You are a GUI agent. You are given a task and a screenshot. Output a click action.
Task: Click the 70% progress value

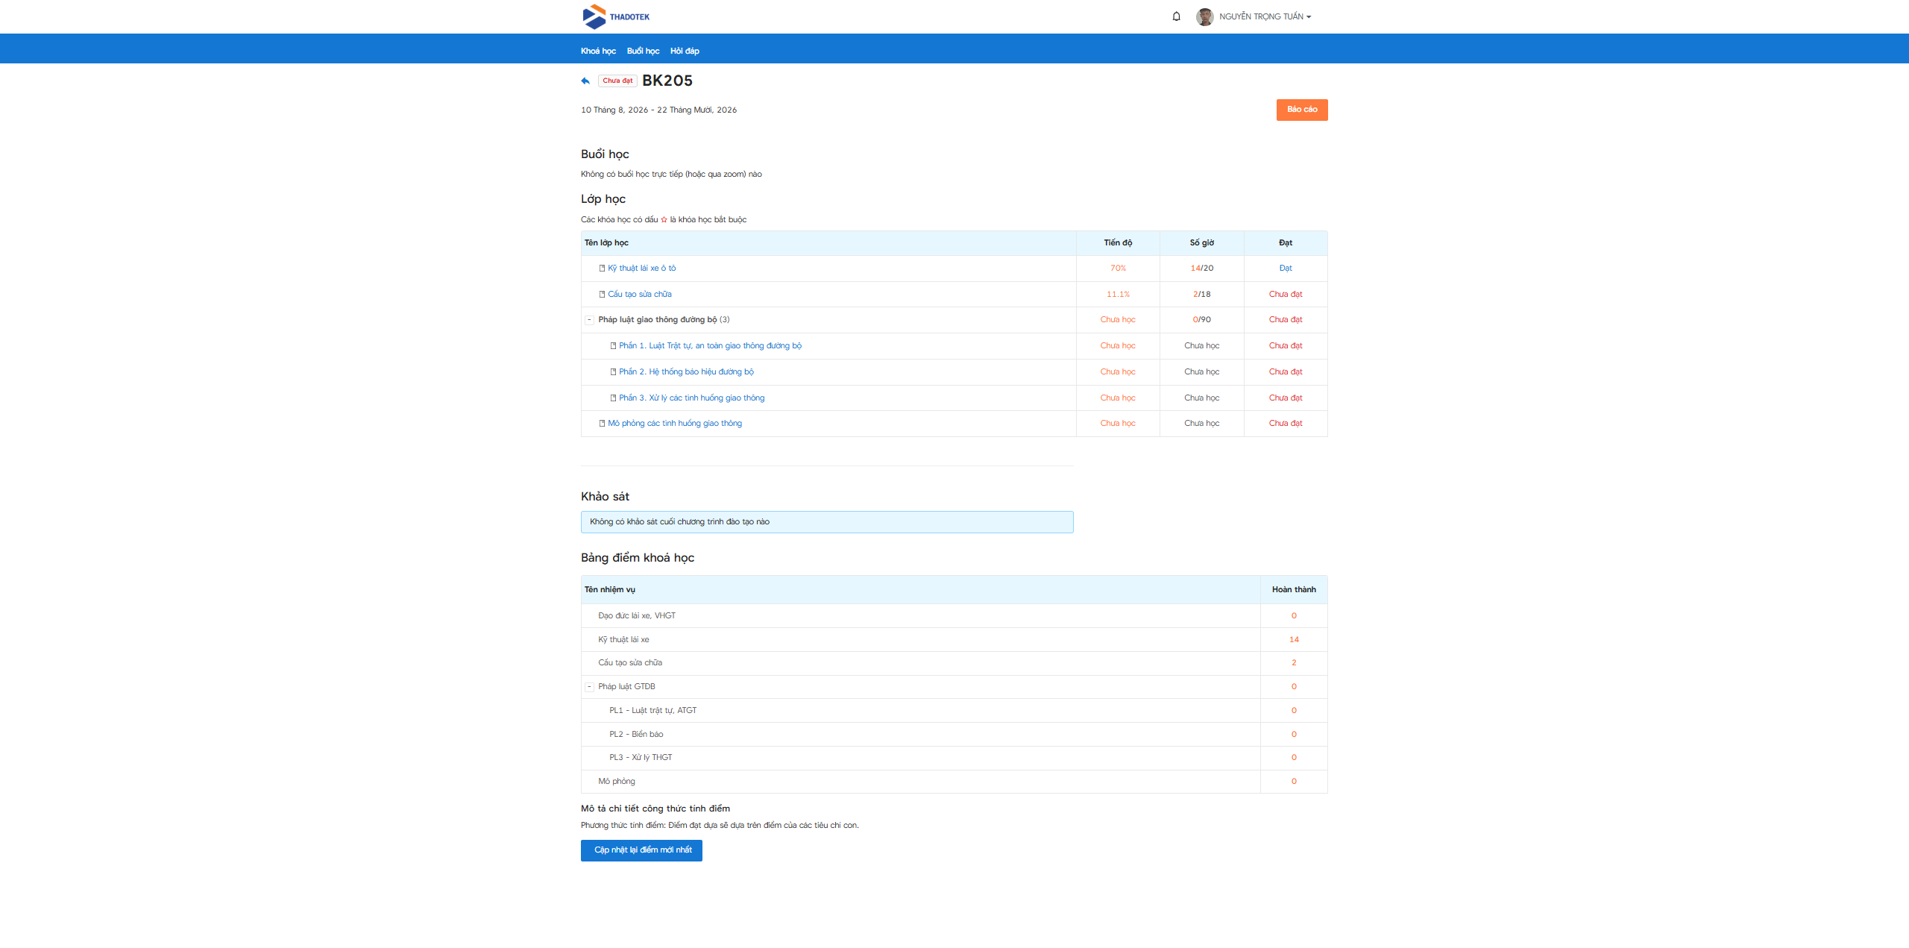1118,269
